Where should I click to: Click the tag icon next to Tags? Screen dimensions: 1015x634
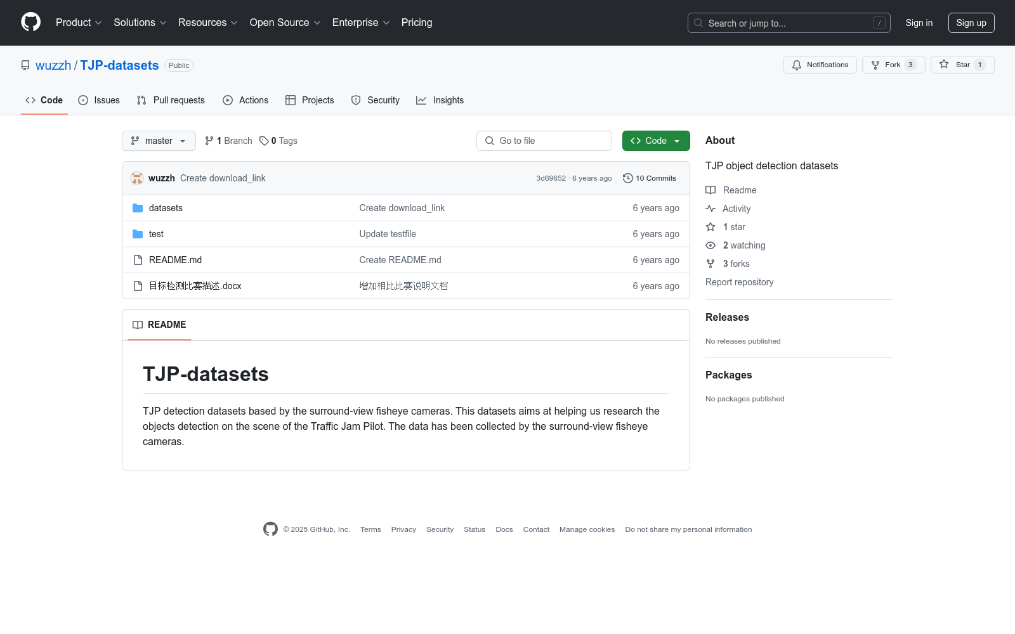tap(264, 141)
